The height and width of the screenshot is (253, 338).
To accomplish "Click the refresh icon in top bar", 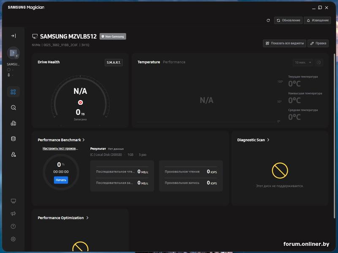I will pos(268,20).
